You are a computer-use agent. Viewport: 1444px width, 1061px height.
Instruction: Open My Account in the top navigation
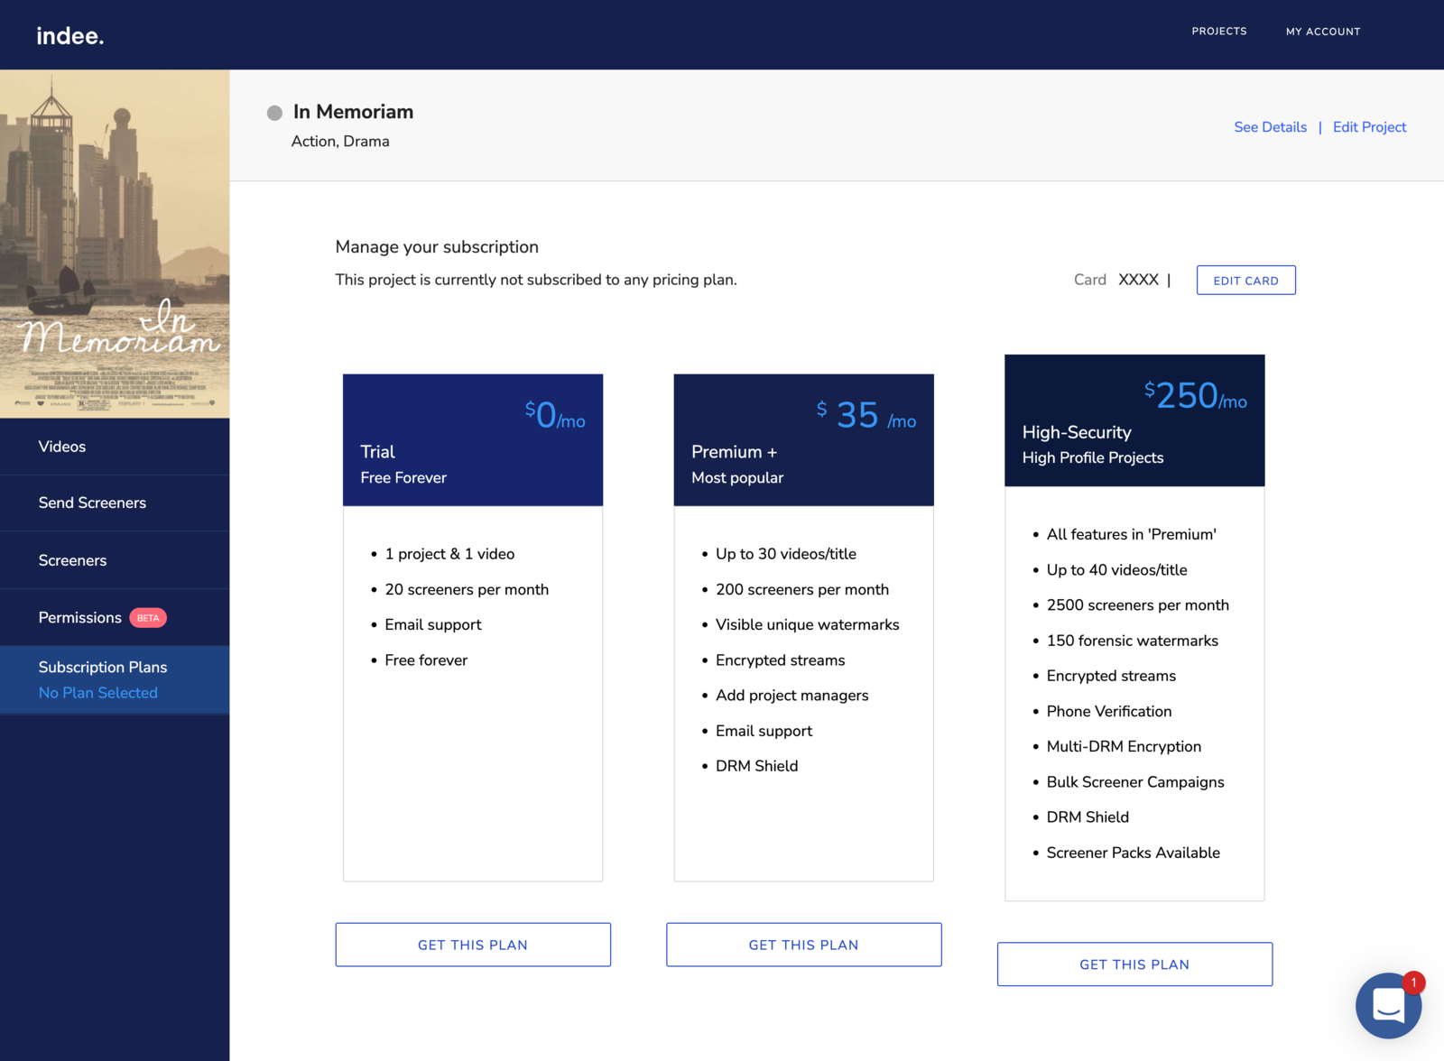tap(1322, 32)
